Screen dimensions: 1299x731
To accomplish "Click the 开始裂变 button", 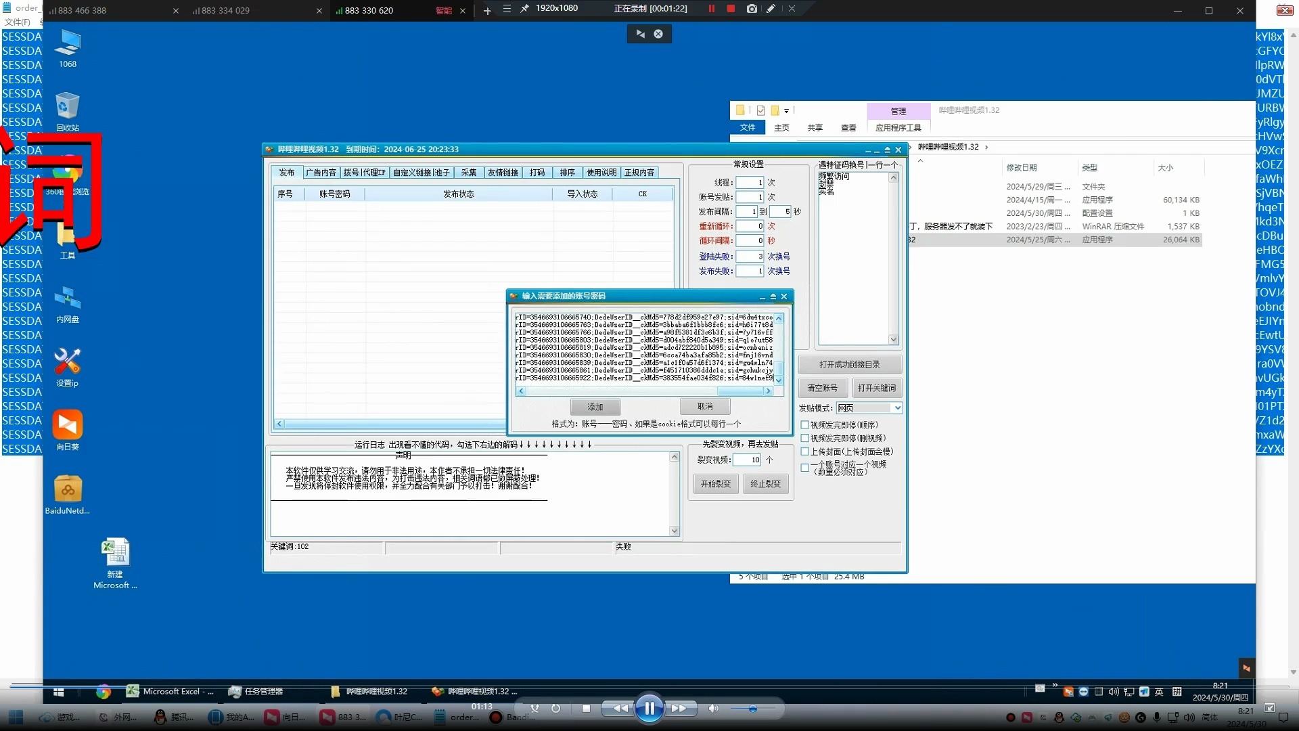I will pyautogui.click(x=715, y=484).
